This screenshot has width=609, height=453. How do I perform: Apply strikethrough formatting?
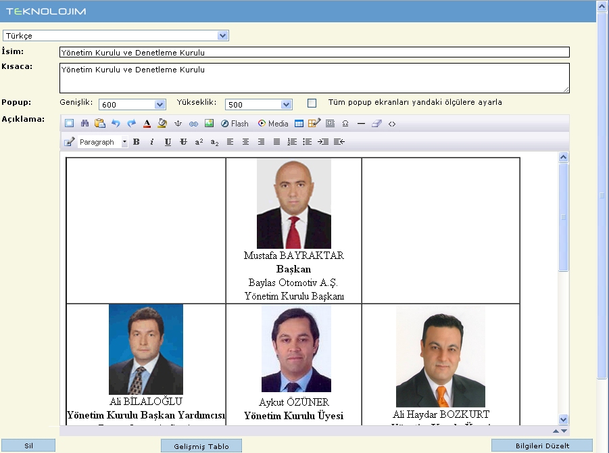pos(183,142)
